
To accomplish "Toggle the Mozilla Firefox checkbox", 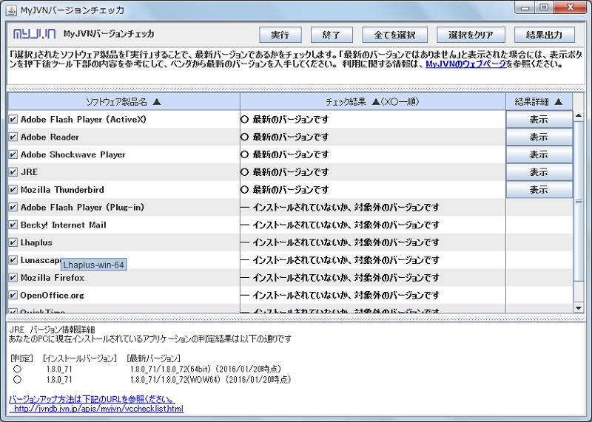I will (13, 278).
